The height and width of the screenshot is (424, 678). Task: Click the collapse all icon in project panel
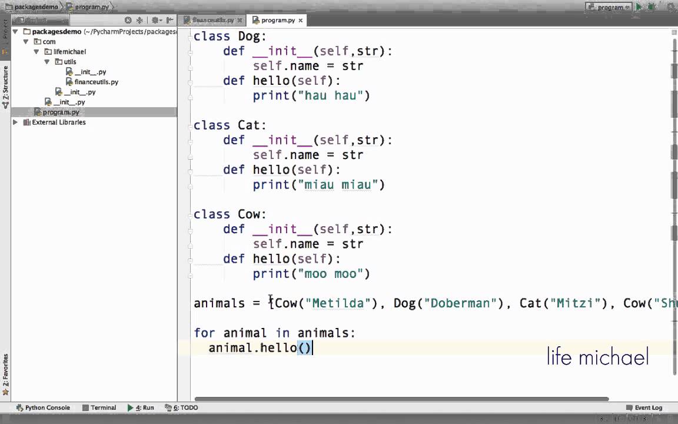click(x=139, y=21)
